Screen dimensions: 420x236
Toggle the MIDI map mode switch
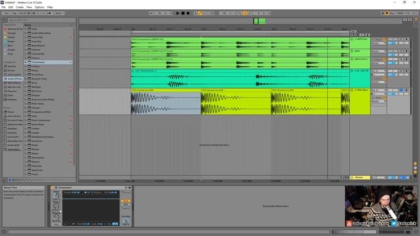click(x=400, y=13)
